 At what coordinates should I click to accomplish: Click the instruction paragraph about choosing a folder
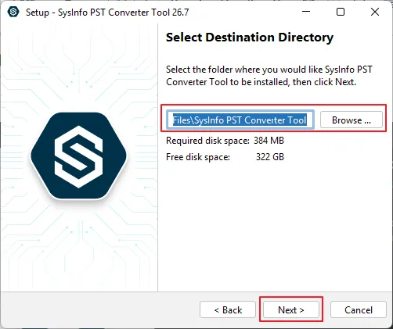tap(269, 76)
